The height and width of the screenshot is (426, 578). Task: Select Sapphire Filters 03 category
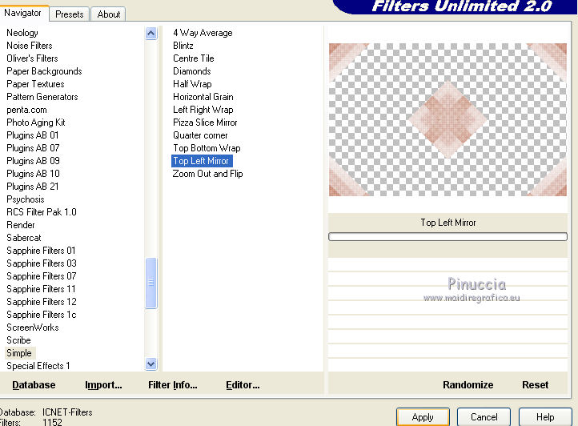42,263
